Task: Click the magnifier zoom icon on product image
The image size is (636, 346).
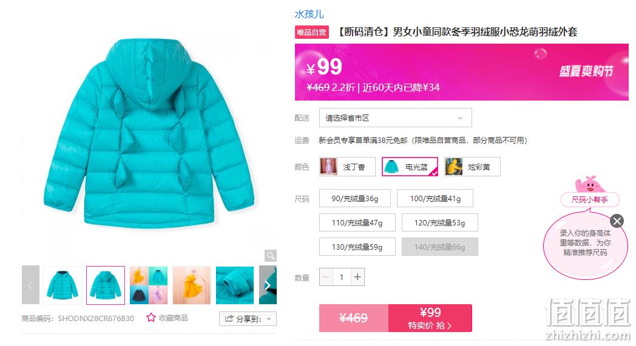Action: click(271, 256)
